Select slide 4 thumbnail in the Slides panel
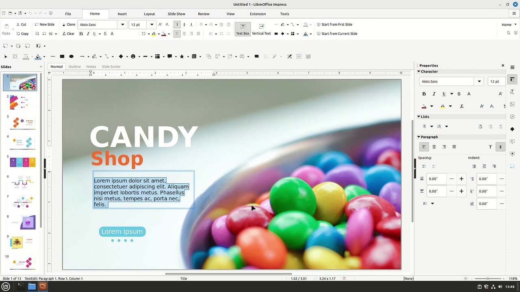This screenshot has height=292, width=520. coord(23,142)
